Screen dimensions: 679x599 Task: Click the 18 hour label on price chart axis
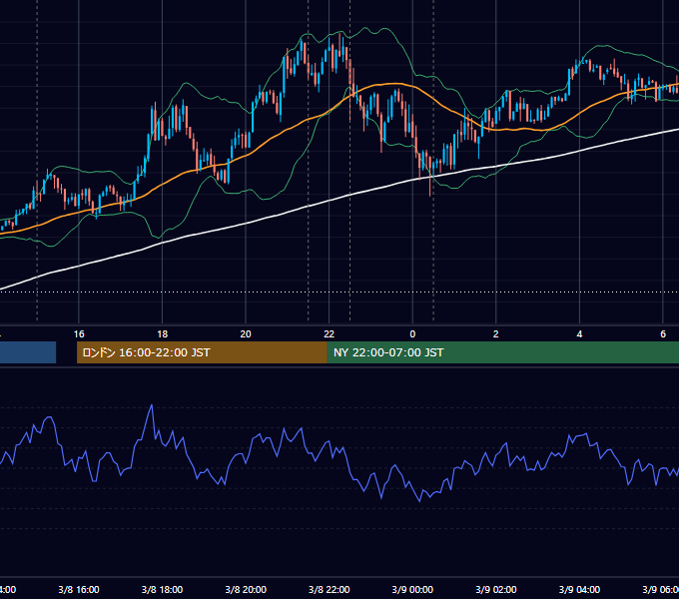(x=163, y=334)
